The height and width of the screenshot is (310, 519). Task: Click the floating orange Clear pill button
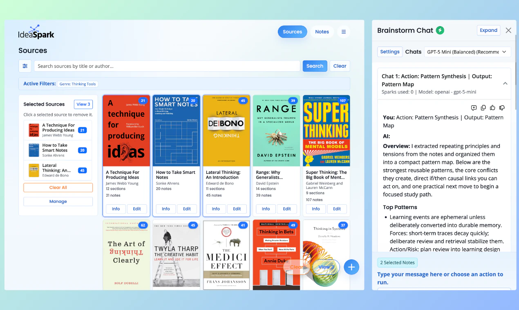point(297,267)
